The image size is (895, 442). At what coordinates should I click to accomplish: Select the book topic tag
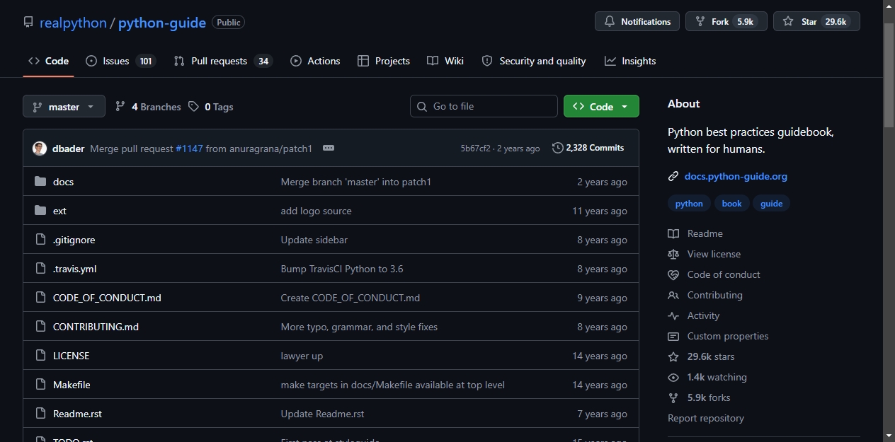click(x=731, y=204)
